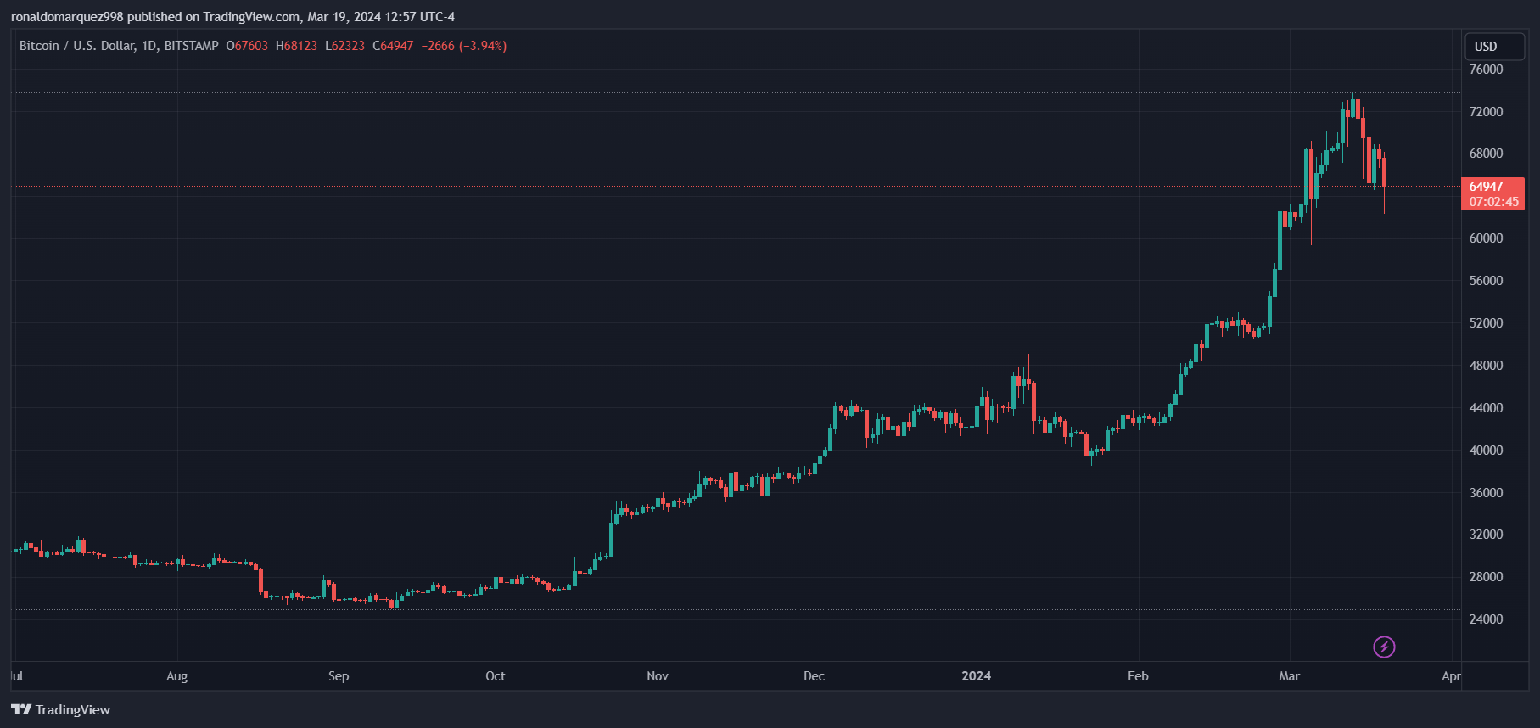This screenshot has height=728, width=1540.
Task: Select the red 64947 current price label
Action: click(1486, 187)
